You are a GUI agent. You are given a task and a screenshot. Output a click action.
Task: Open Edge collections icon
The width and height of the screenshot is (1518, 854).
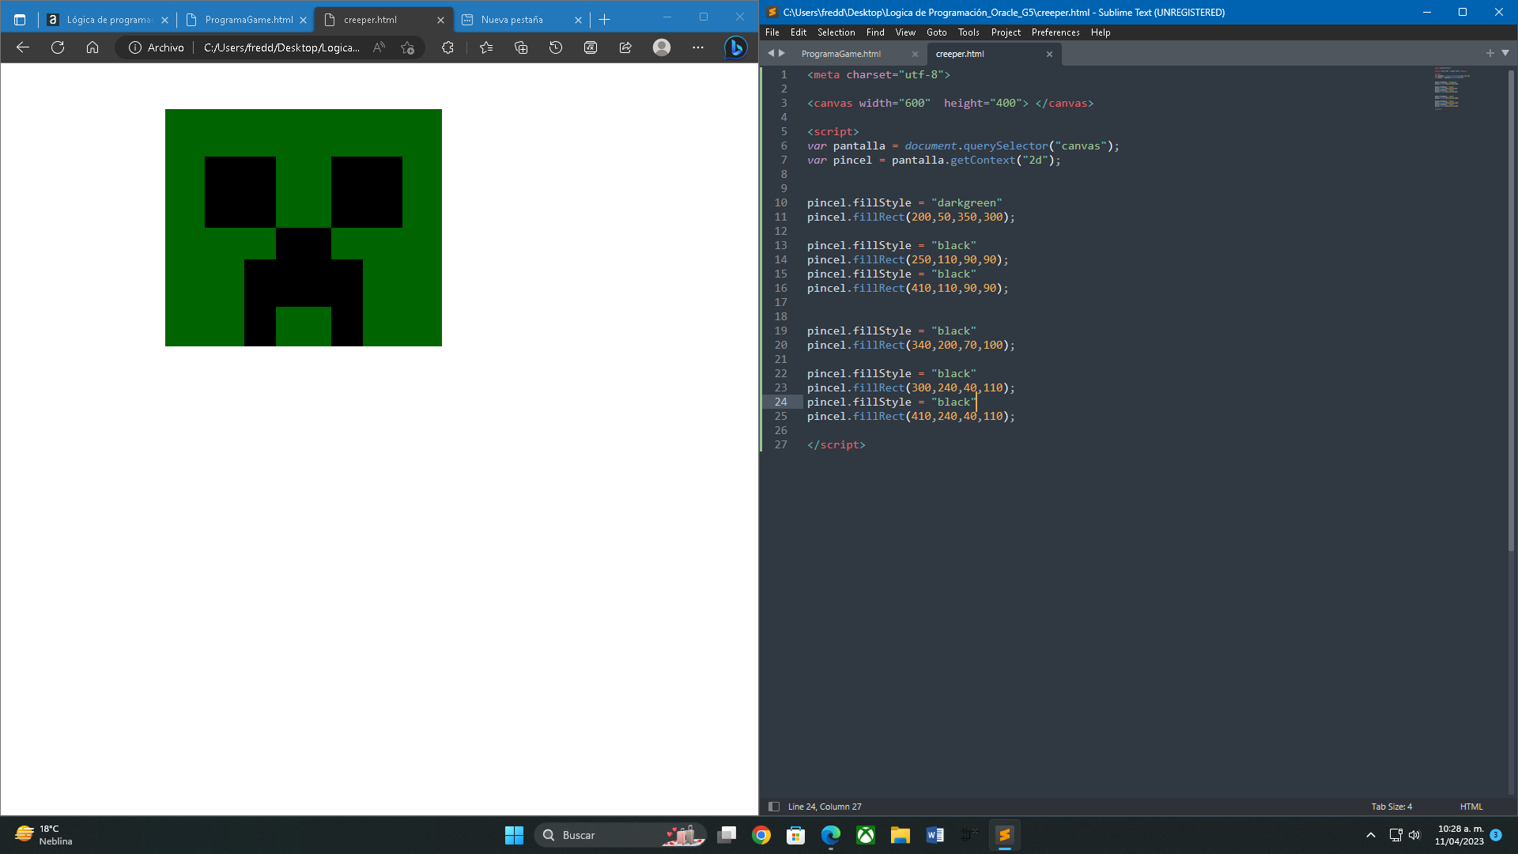coord(521,47)
